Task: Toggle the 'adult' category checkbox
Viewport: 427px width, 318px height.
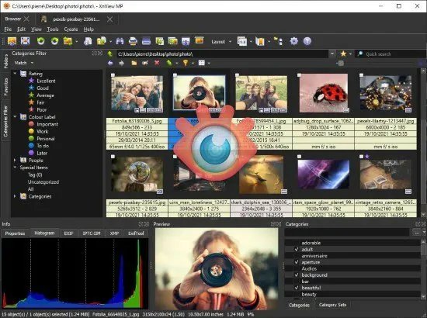Action: pos(297,249)
